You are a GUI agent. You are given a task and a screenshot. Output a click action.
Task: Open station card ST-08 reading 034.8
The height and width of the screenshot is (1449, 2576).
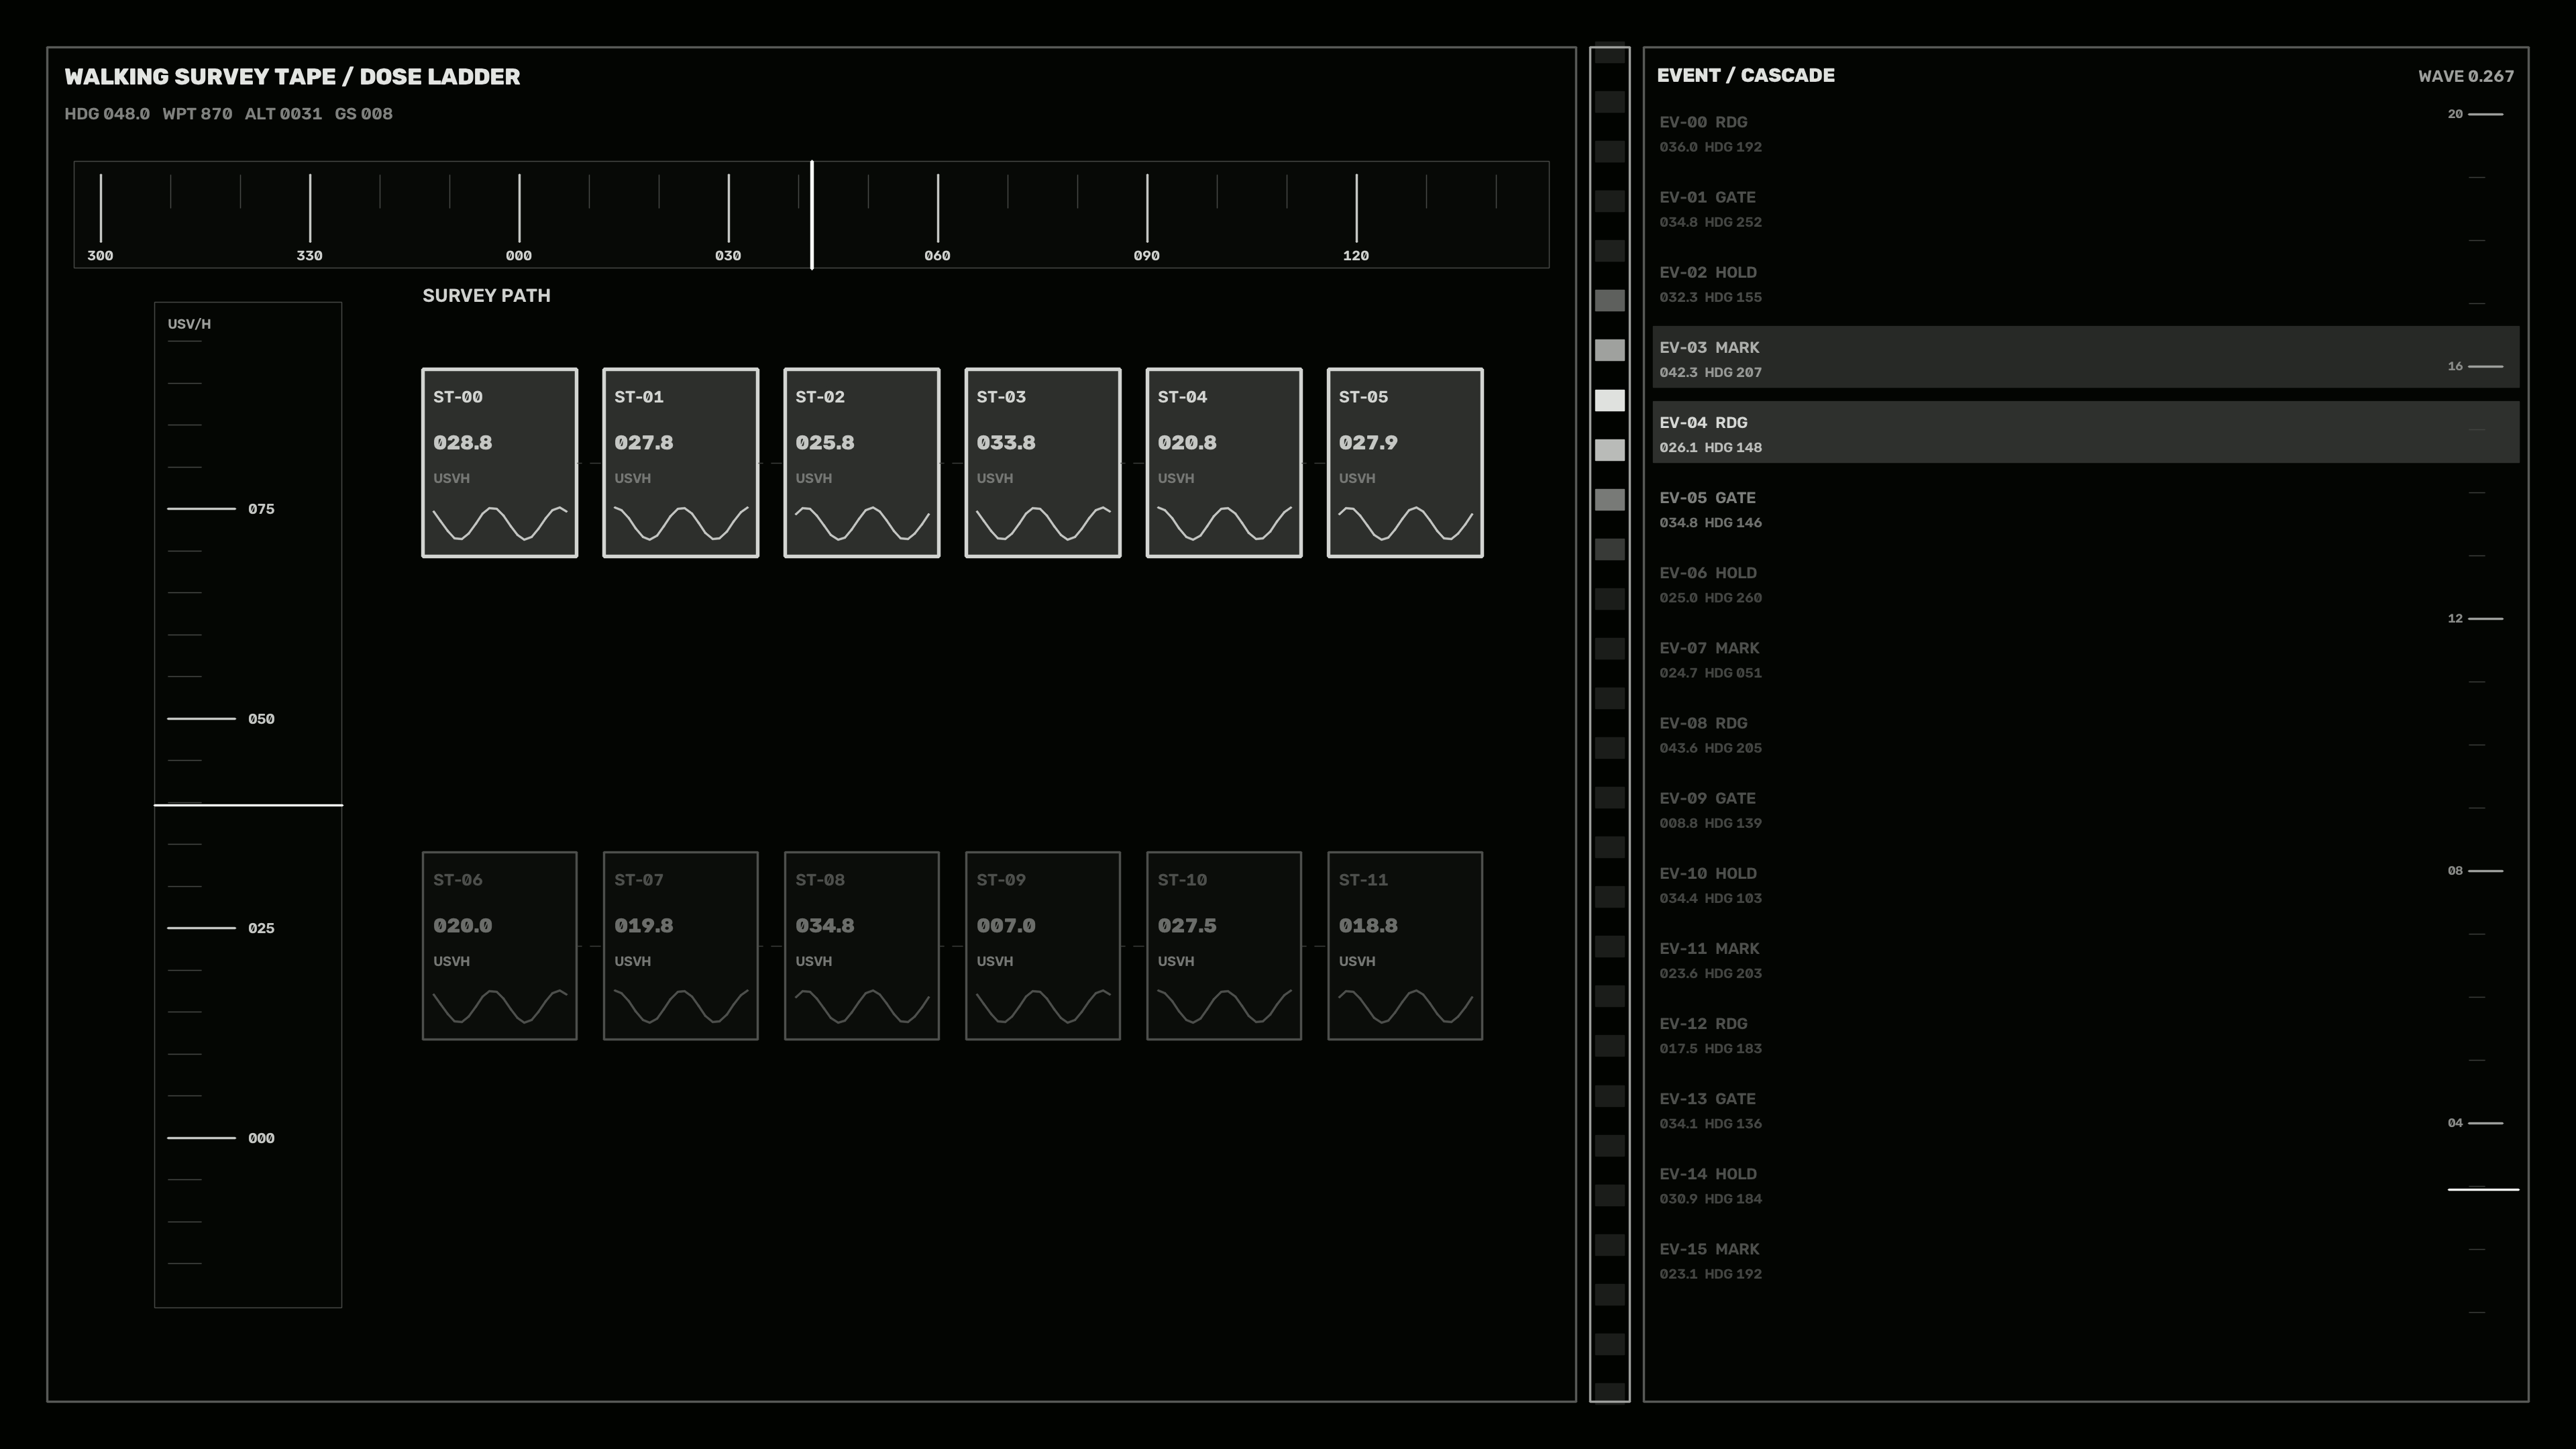click(x=861, y=946)
